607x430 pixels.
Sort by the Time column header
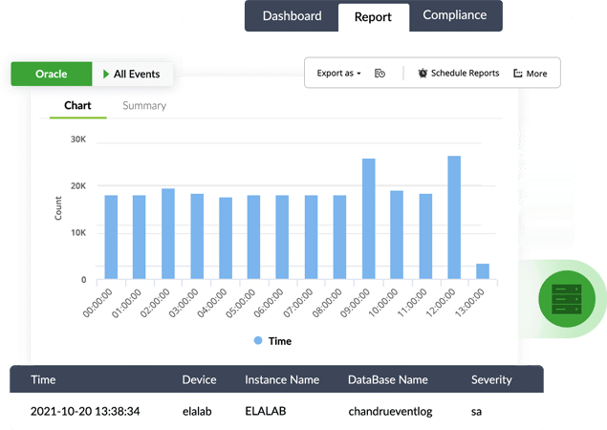(43, 379)
